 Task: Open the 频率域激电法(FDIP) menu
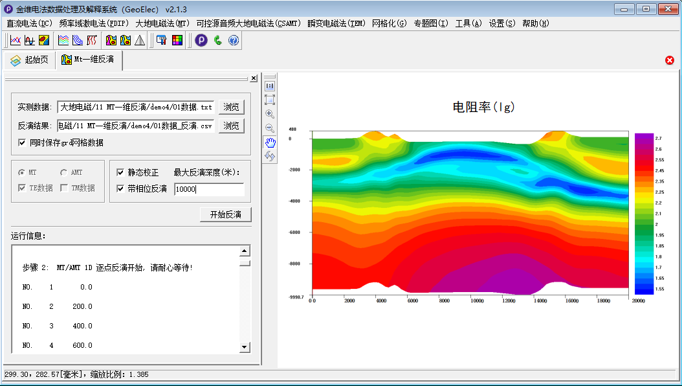[x=94, y=23]
